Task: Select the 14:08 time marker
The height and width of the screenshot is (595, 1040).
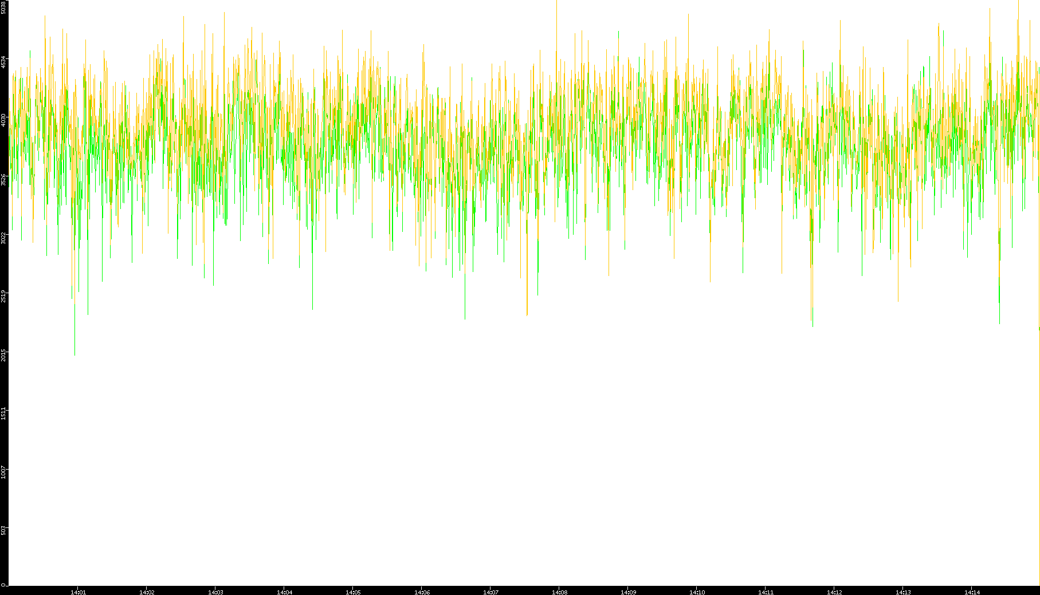Action: pyautogui.click(x=560, y=592)
